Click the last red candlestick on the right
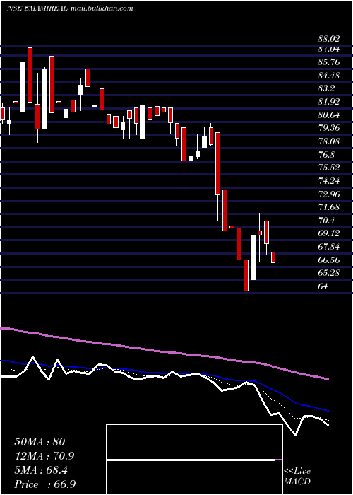Screen dimensions: 353x495 click(273, 257)
